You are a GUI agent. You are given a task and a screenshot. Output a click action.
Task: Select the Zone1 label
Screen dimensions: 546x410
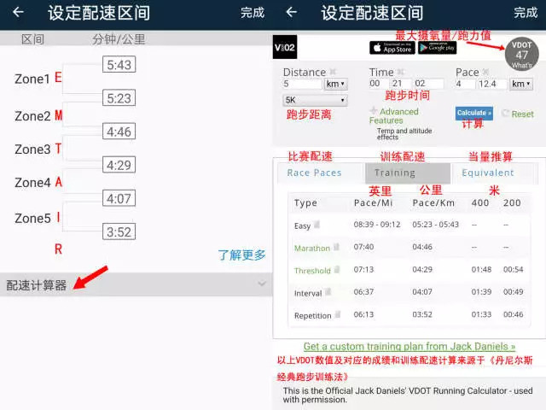click(32, 79)
